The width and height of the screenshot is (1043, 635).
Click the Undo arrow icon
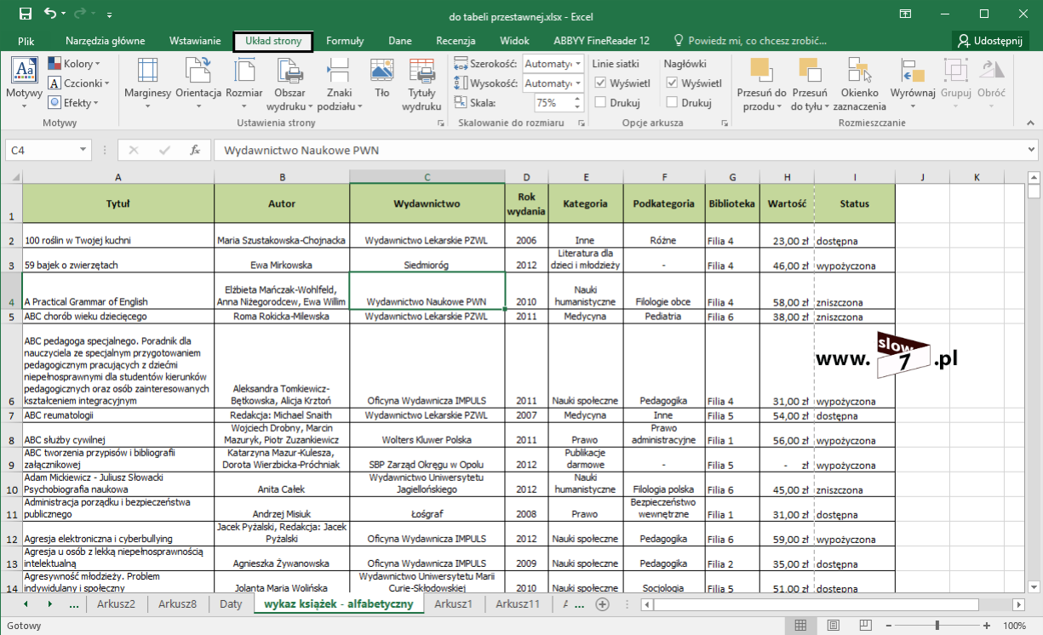(49, 14)
